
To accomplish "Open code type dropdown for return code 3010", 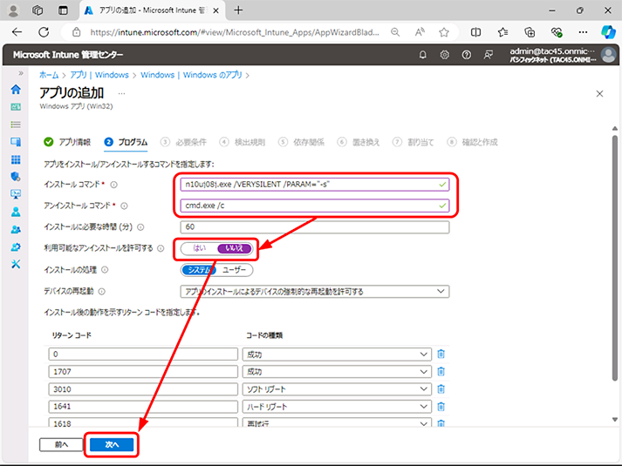I will pyautogui.click(x=337, y=388).
